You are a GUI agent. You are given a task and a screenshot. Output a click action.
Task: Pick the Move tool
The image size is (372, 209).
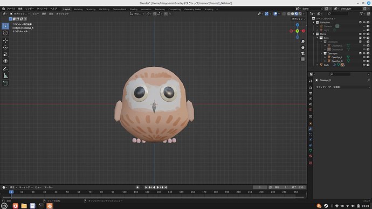[5, 40]
